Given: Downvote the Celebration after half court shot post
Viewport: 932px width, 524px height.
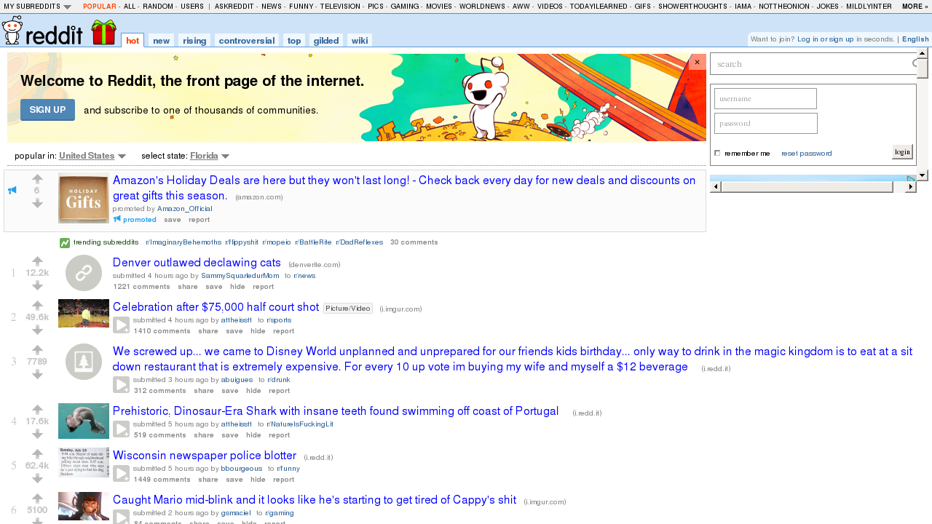Looking at the screenshot, I should point(37,330).
